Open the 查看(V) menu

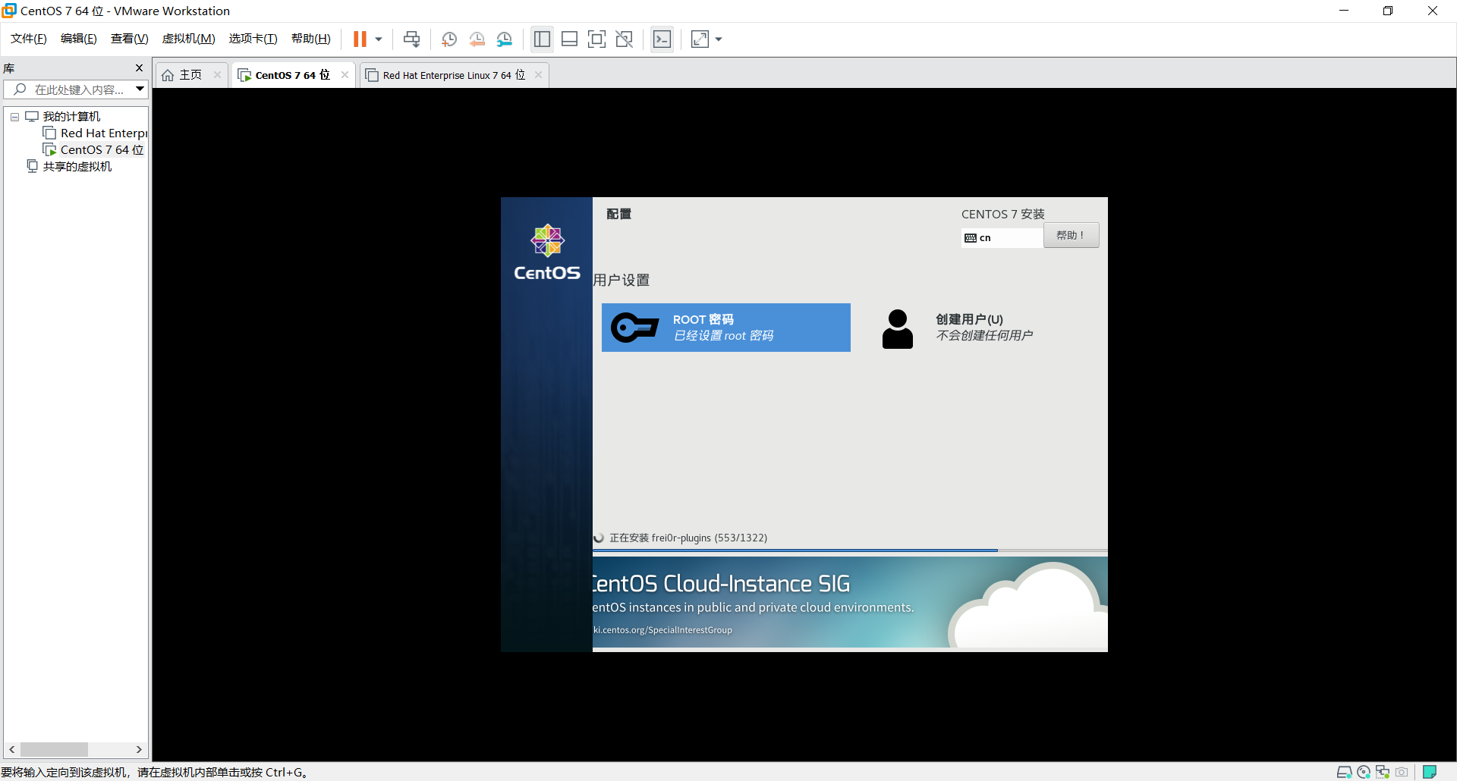[x=130, y=39]
